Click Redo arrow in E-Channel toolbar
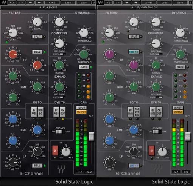The height and width of the screenshot is (186, 193). [21, 3]
